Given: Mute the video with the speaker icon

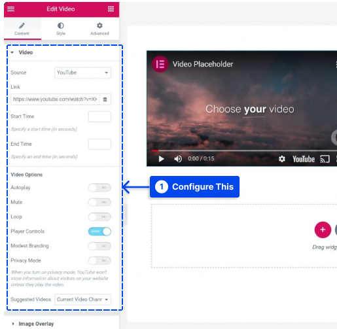Looking at the screenshot, I should 178,159.
